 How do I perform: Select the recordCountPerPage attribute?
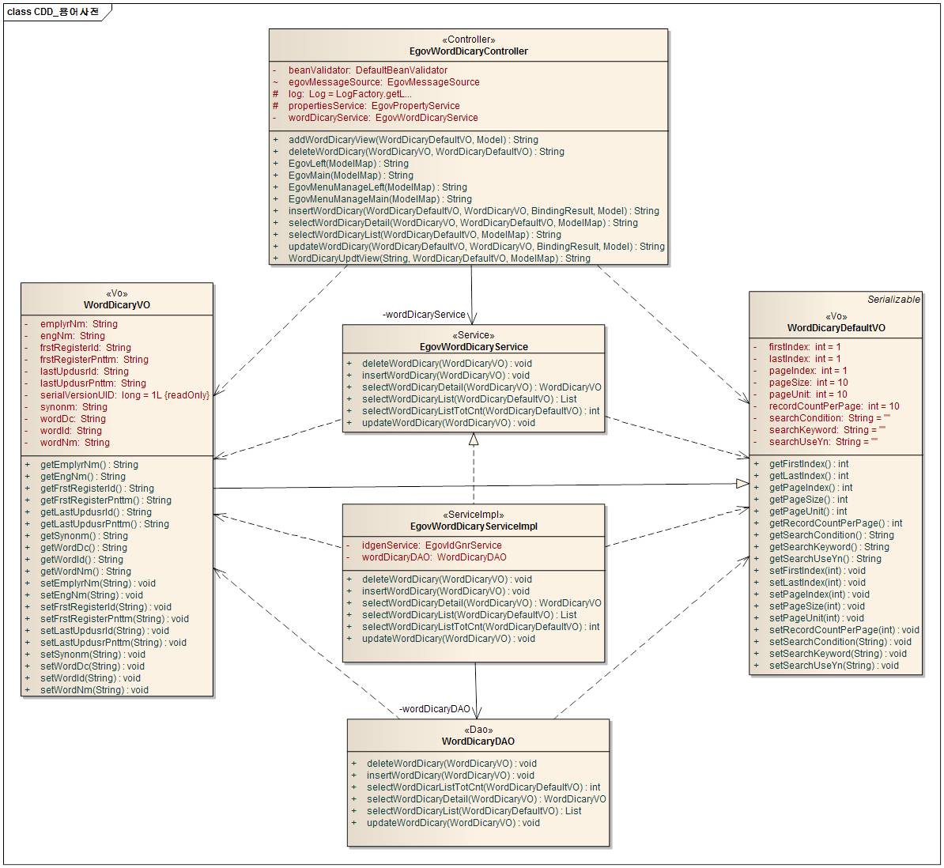pos(833,406)
